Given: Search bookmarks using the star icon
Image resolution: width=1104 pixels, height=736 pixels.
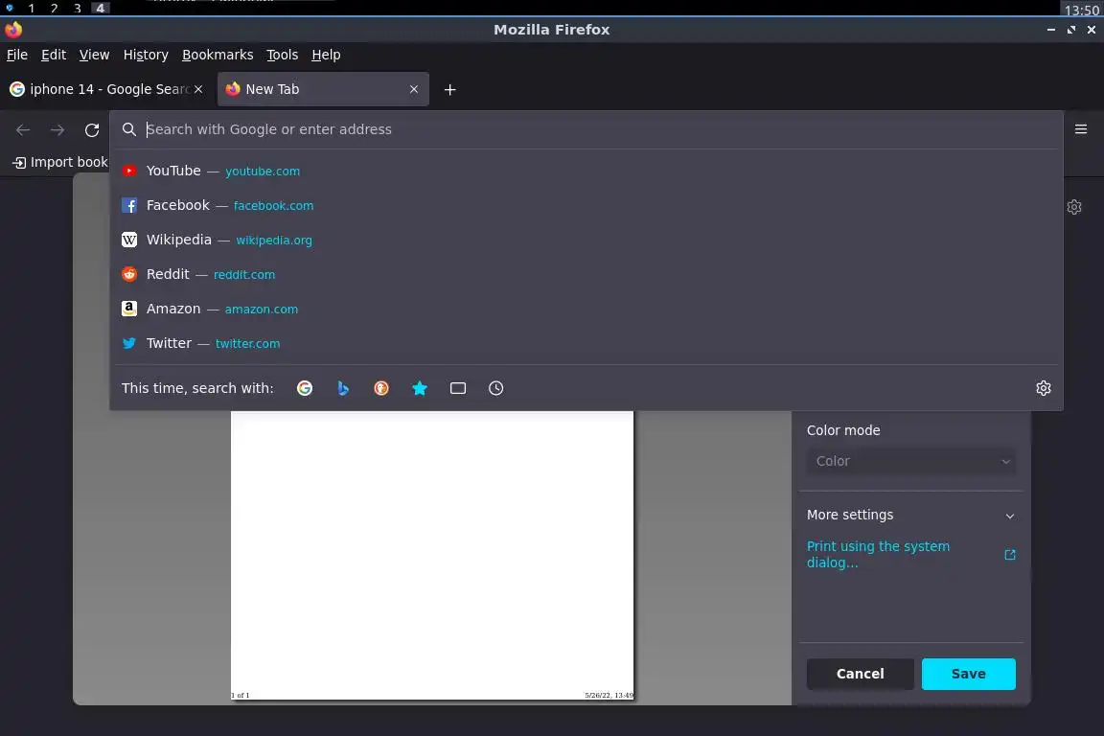Looking at the screenshot, I should tap(420, 388).
